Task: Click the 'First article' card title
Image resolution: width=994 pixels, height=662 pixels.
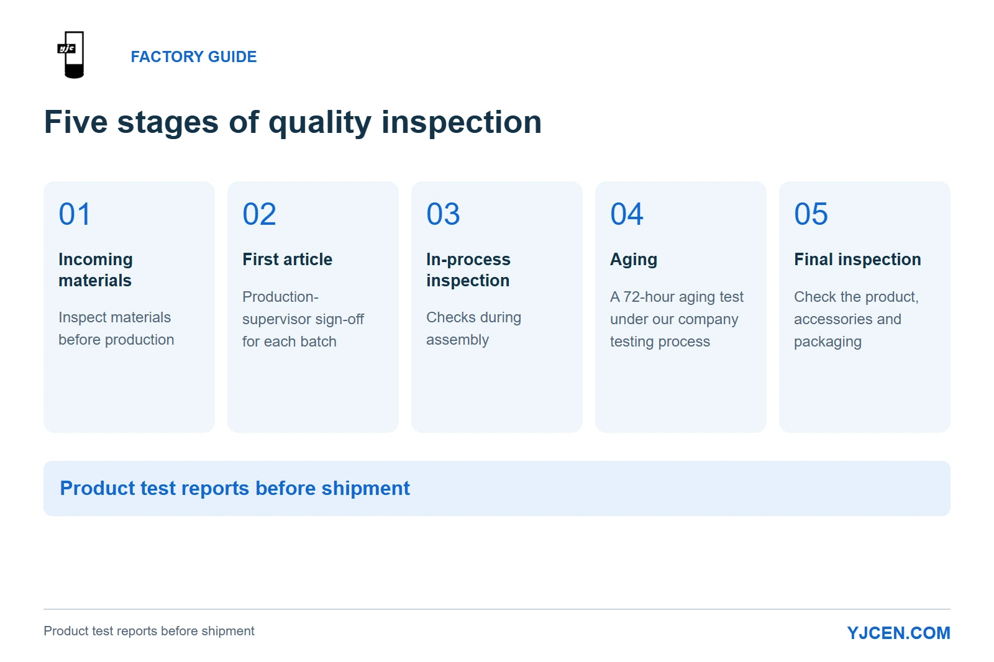Action: [287, 259]
